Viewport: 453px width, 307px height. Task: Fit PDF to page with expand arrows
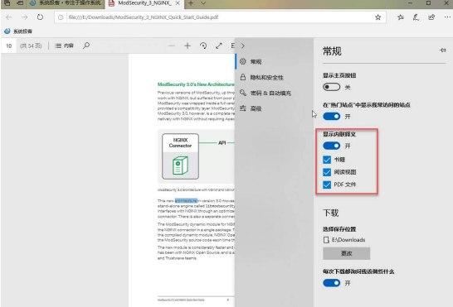(219, 46)
